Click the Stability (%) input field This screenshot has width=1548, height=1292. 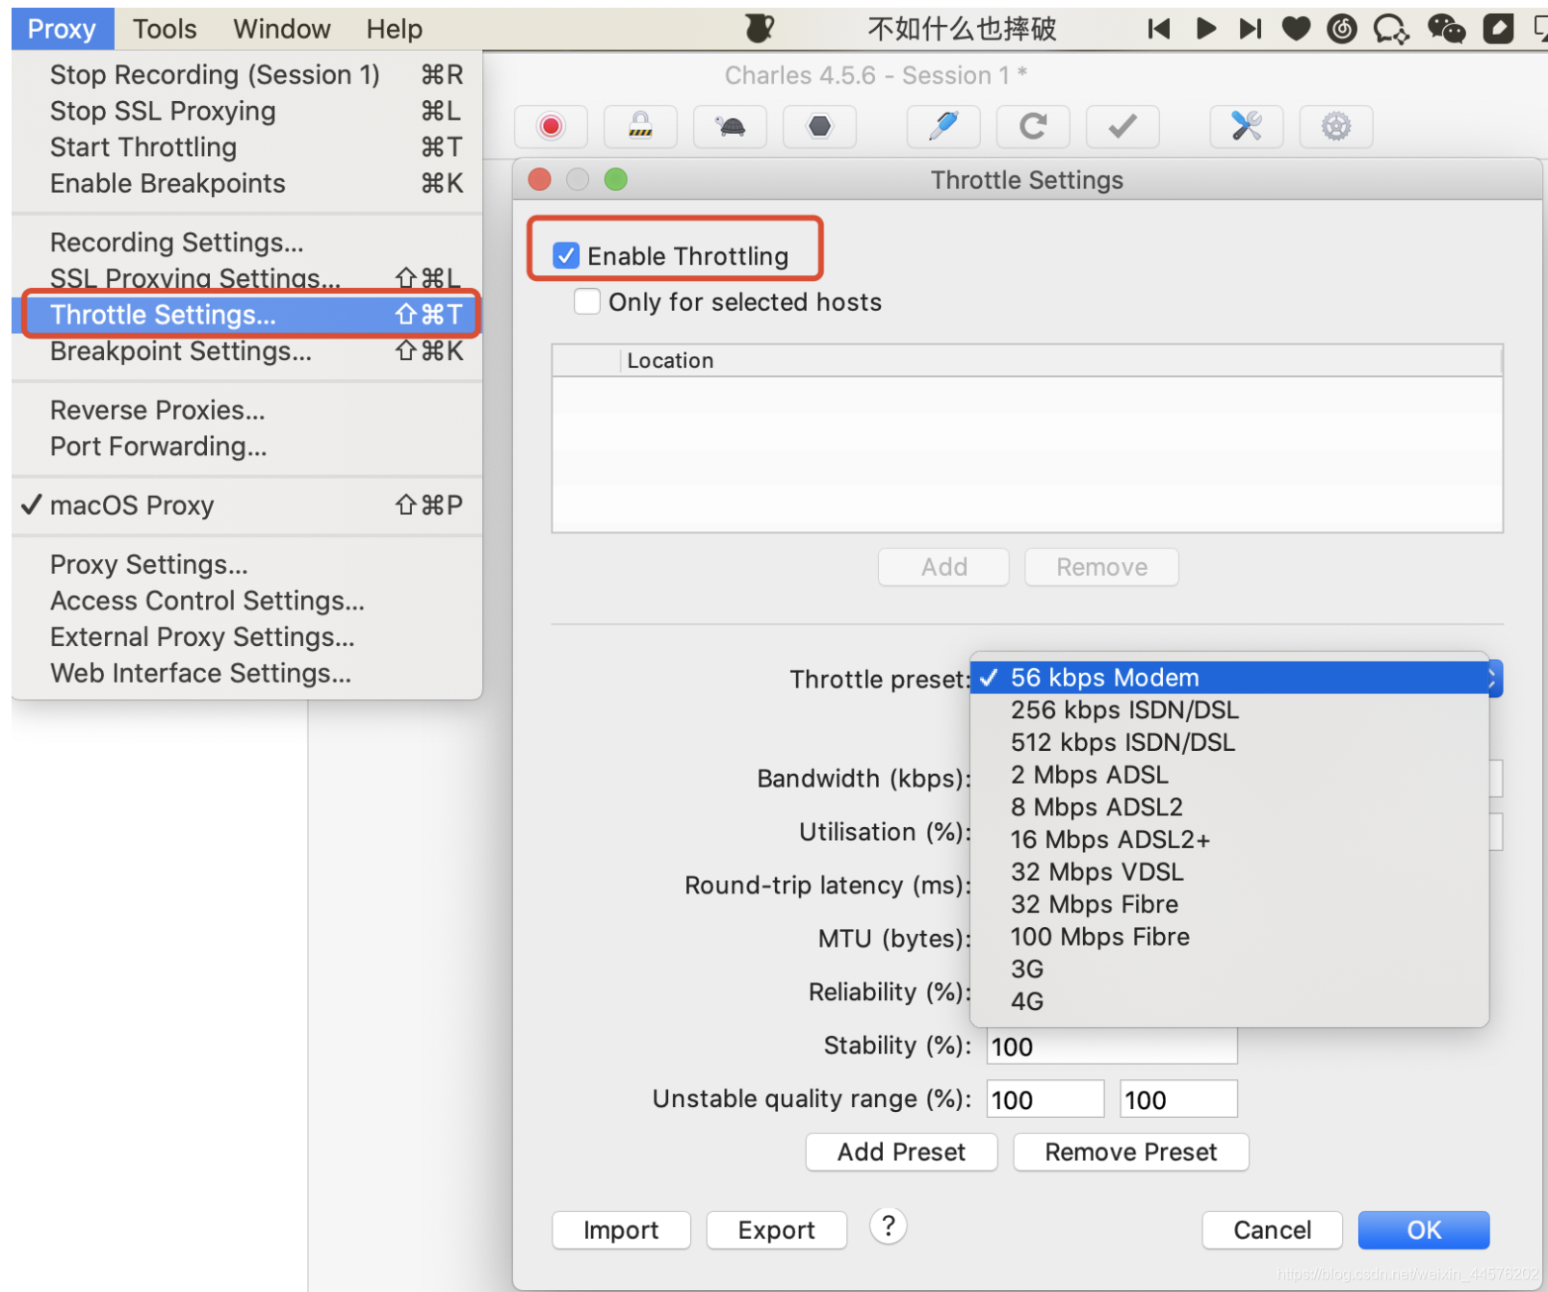pyautogui.click(x=1112, y=1047)
